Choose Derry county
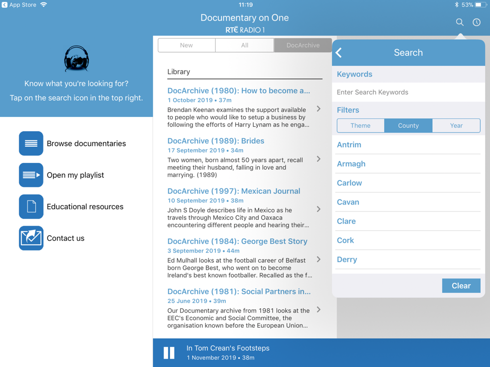 409,259
